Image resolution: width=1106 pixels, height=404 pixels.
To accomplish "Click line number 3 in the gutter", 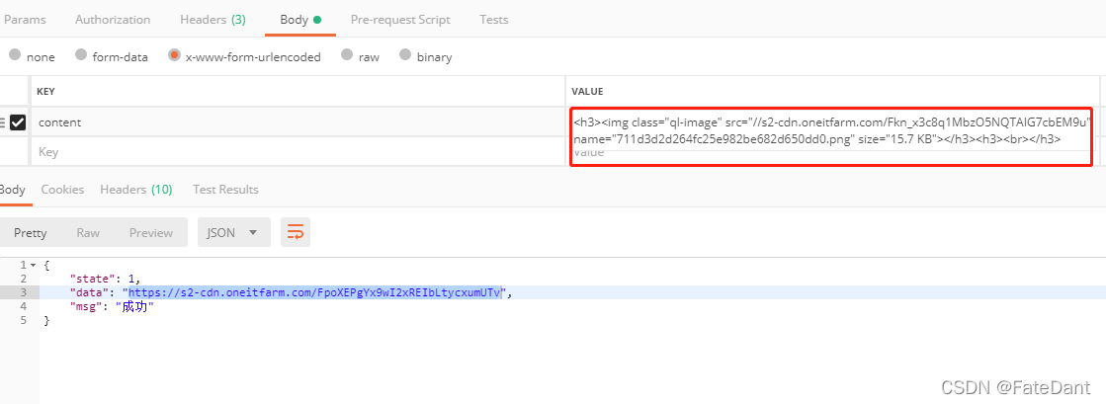I will coord(24,292).
